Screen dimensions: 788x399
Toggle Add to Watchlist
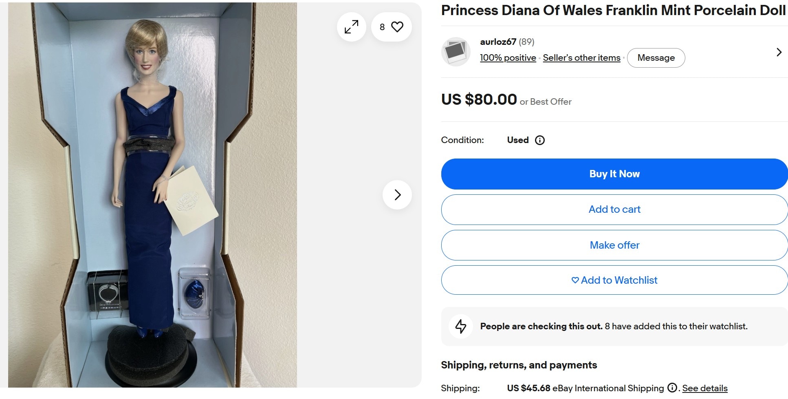[x=614, y=280]
